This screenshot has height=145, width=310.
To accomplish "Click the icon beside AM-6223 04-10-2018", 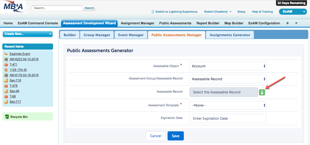I will click(6, 59).
